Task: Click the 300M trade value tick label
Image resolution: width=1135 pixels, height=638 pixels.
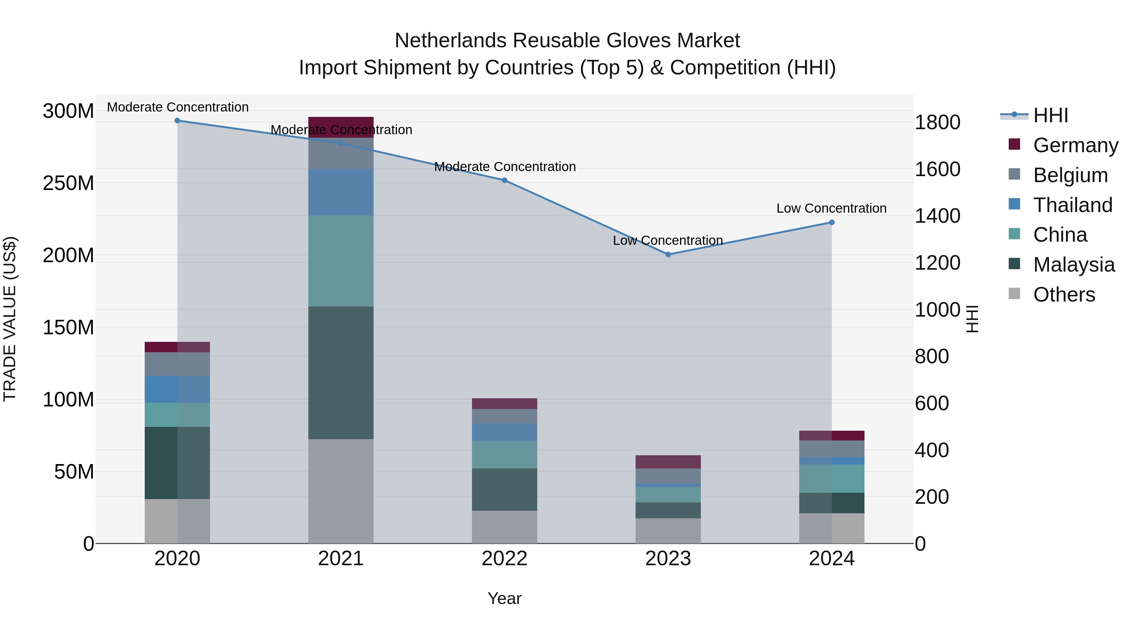Action: [x=68, y=111]
